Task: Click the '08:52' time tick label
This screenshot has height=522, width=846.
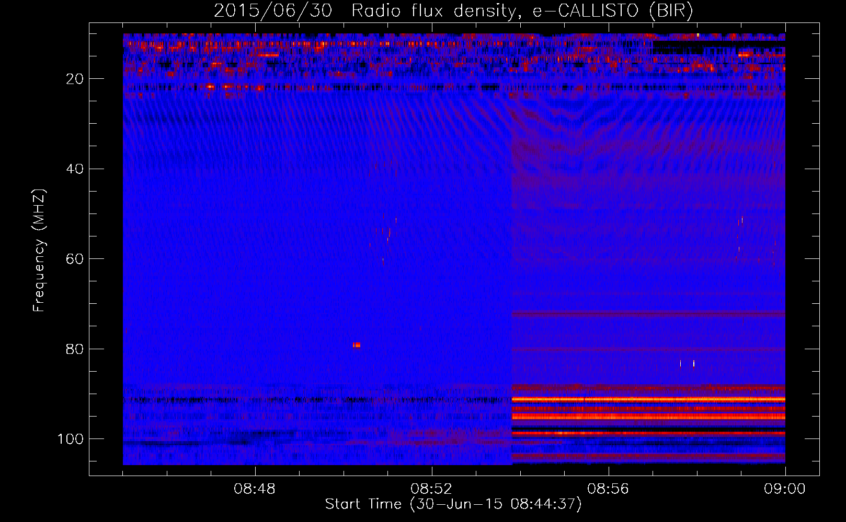Action: point(431,489)
